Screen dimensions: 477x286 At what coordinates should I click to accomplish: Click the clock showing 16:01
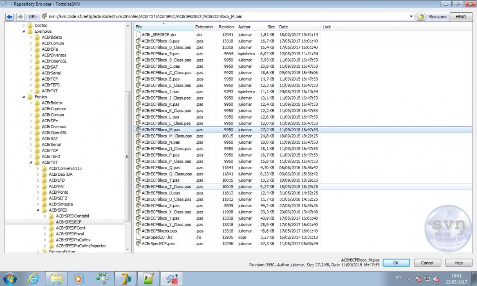(x=456, y=276)
